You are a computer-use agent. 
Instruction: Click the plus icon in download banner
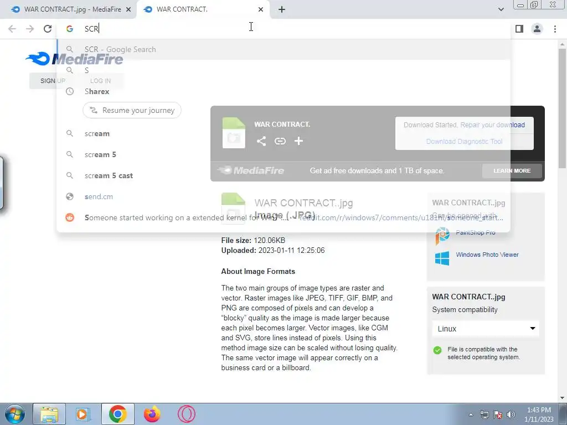[x=298, y=141]
